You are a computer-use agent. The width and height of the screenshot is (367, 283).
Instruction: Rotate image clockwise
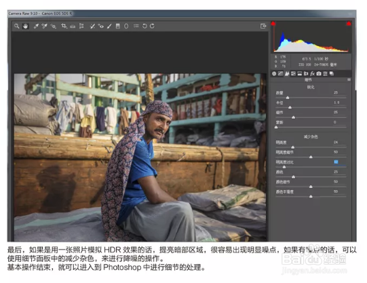click(152, 26)
